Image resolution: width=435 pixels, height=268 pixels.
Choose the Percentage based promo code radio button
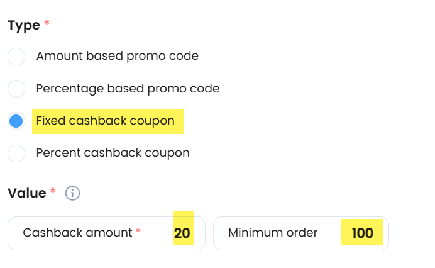click(16, 89)
